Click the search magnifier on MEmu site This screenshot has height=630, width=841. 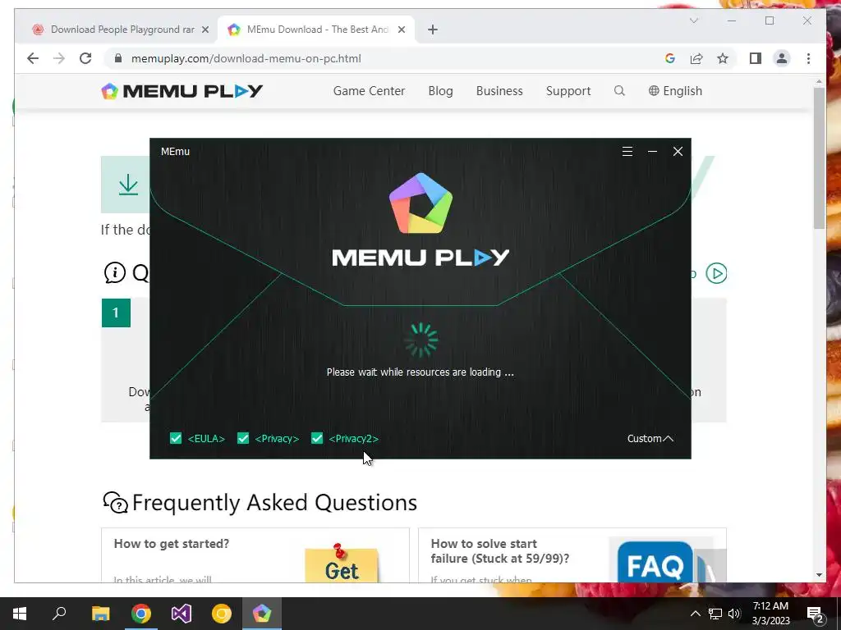pos(619,91)
